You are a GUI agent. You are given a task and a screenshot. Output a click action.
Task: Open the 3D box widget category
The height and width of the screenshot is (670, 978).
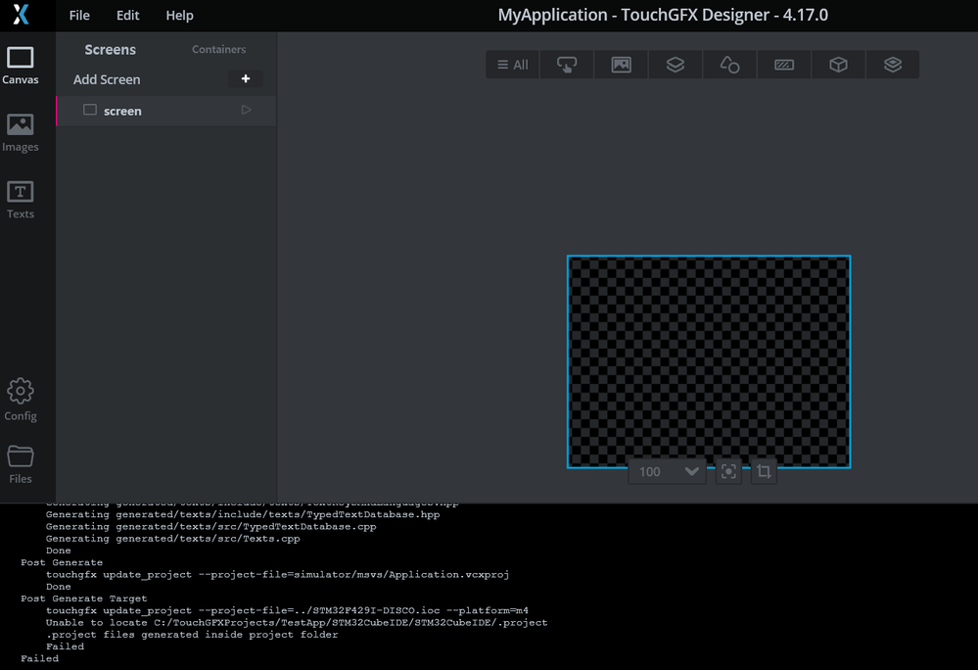click(x=838, y=65)
